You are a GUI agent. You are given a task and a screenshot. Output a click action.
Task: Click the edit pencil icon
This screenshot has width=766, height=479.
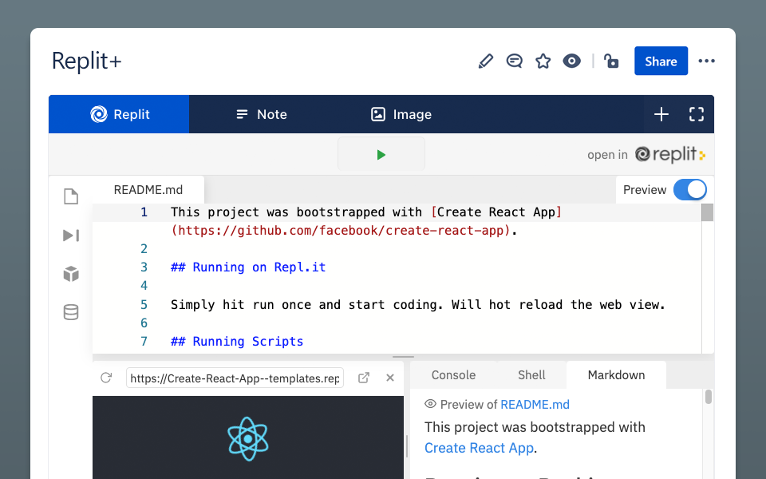click(x=486, y=61)
